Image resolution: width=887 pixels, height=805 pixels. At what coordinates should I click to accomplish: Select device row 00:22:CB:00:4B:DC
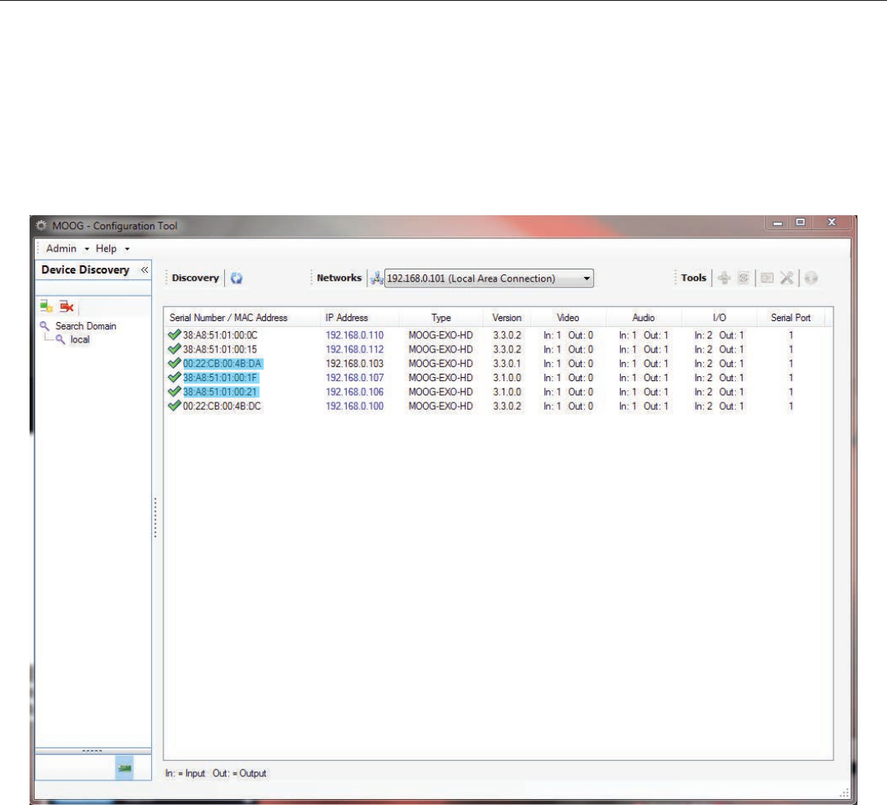click(x=222, y=406)
